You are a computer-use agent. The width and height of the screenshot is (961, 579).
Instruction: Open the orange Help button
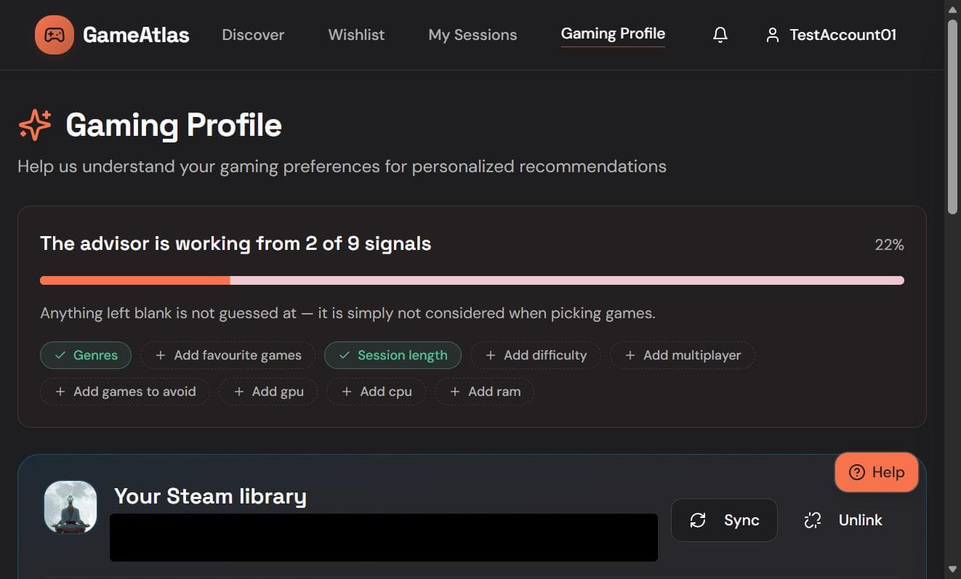(877, 472)
